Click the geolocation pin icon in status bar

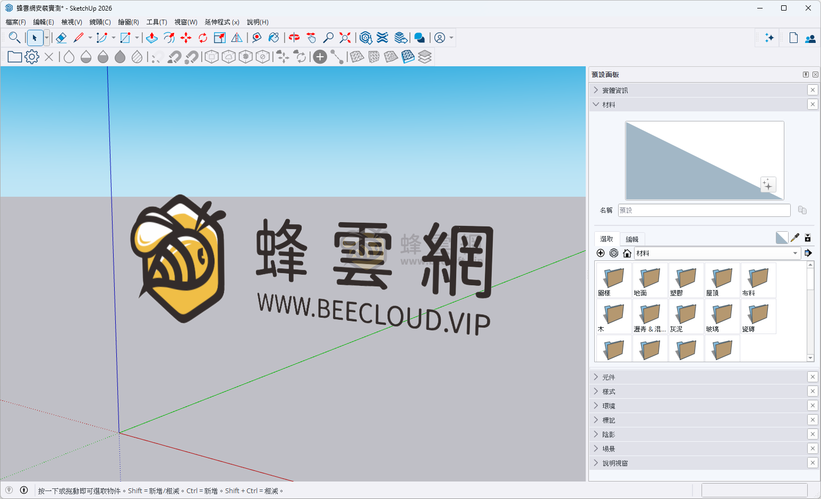tap(9, 490)
